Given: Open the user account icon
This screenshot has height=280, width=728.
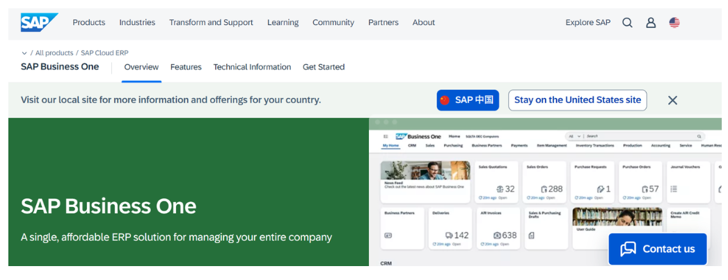Looking at the screenshot, I should point(651,22).
